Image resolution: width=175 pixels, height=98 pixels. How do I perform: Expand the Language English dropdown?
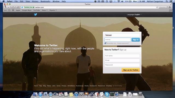tap(134, 14)
